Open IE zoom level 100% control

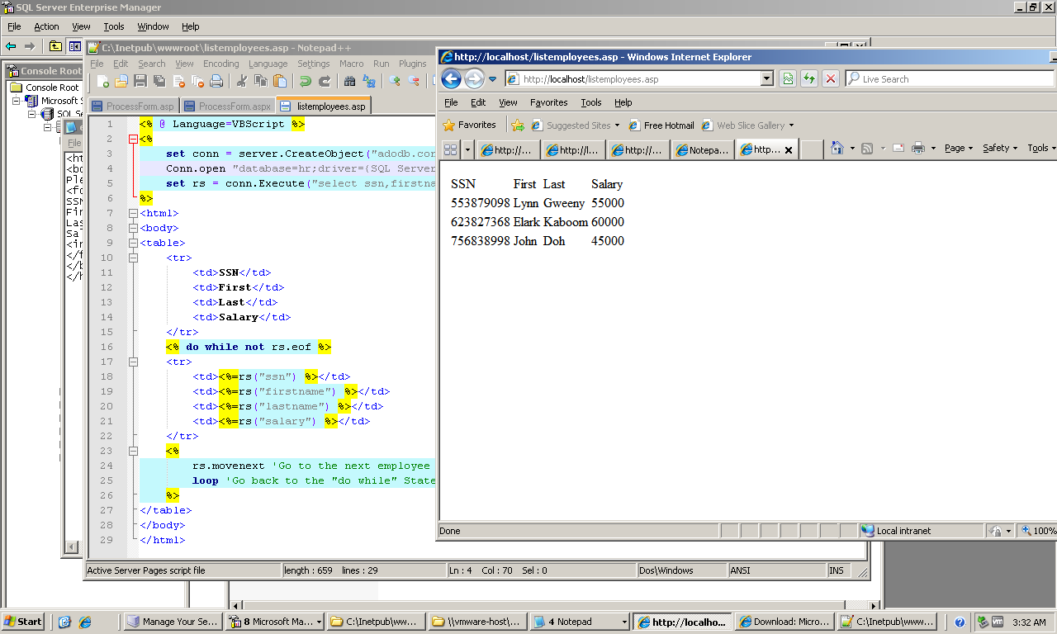(1038, 531)
